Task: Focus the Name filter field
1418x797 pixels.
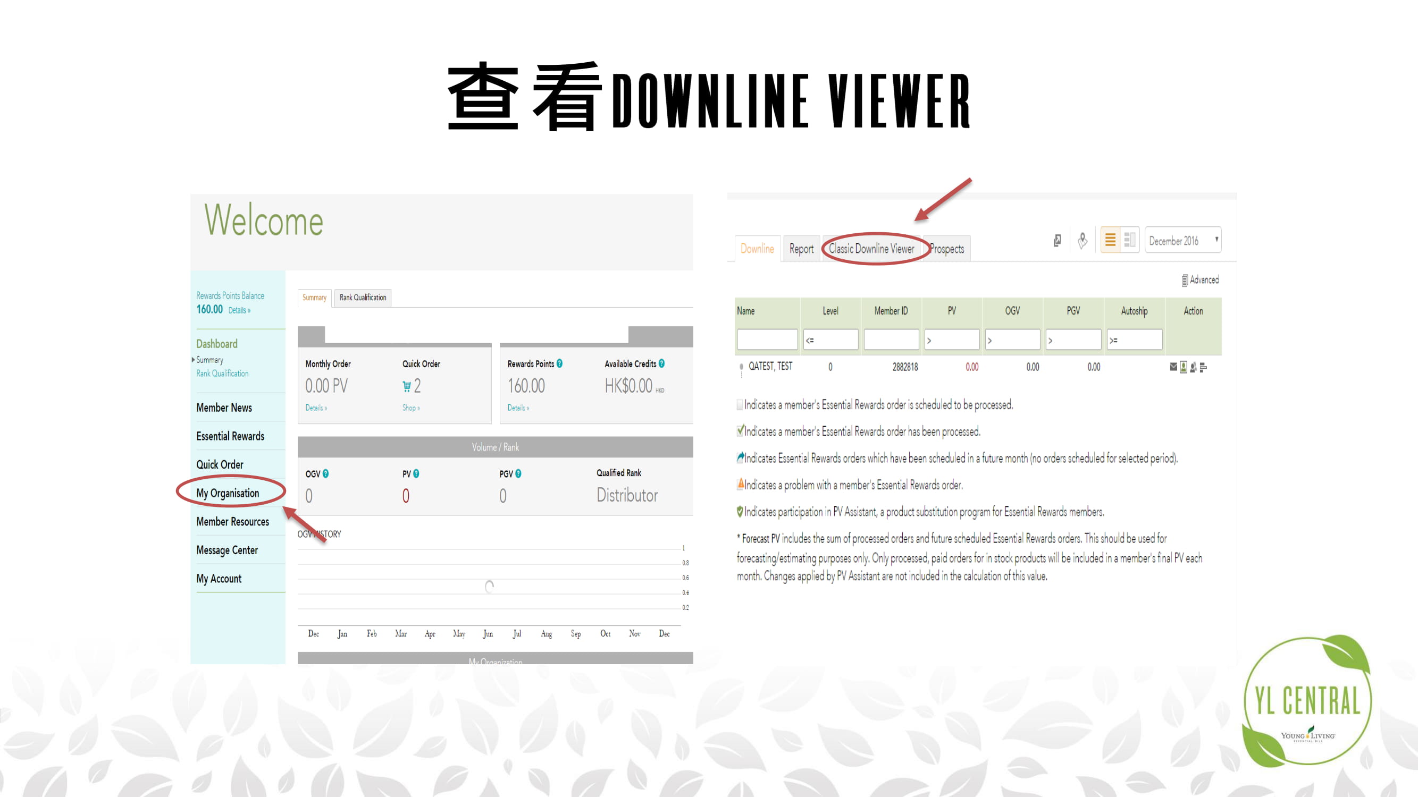Action: 767,340
